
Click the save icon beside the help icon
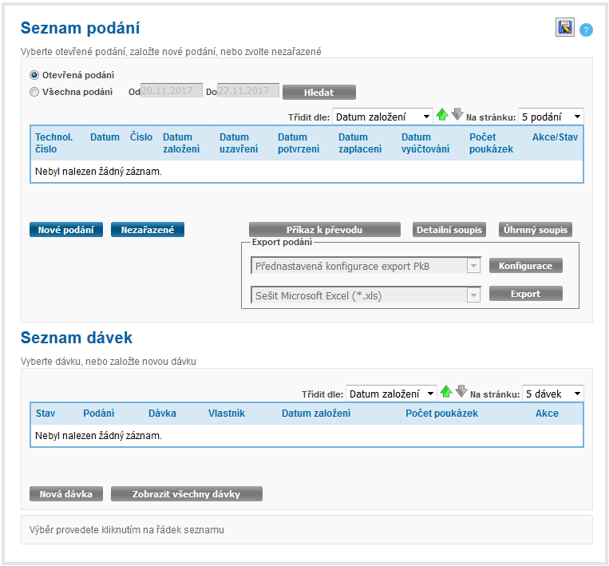tap(565, 28)
